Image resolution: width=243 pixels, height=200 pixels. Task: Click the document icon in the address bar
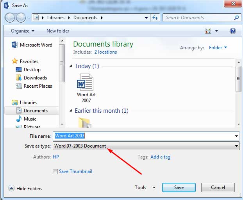click(x=36, y=17)
